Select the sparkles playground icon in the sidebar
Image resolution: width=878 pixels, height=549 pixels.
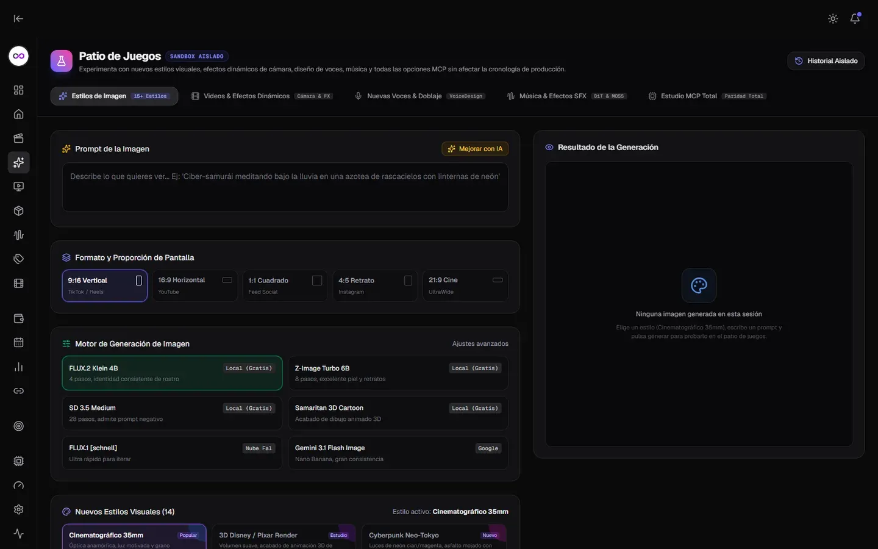tap(19, 162)
